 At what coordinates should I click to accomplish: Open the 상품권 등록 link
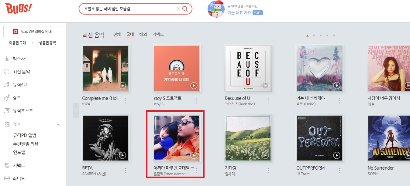tap(47, 43)
